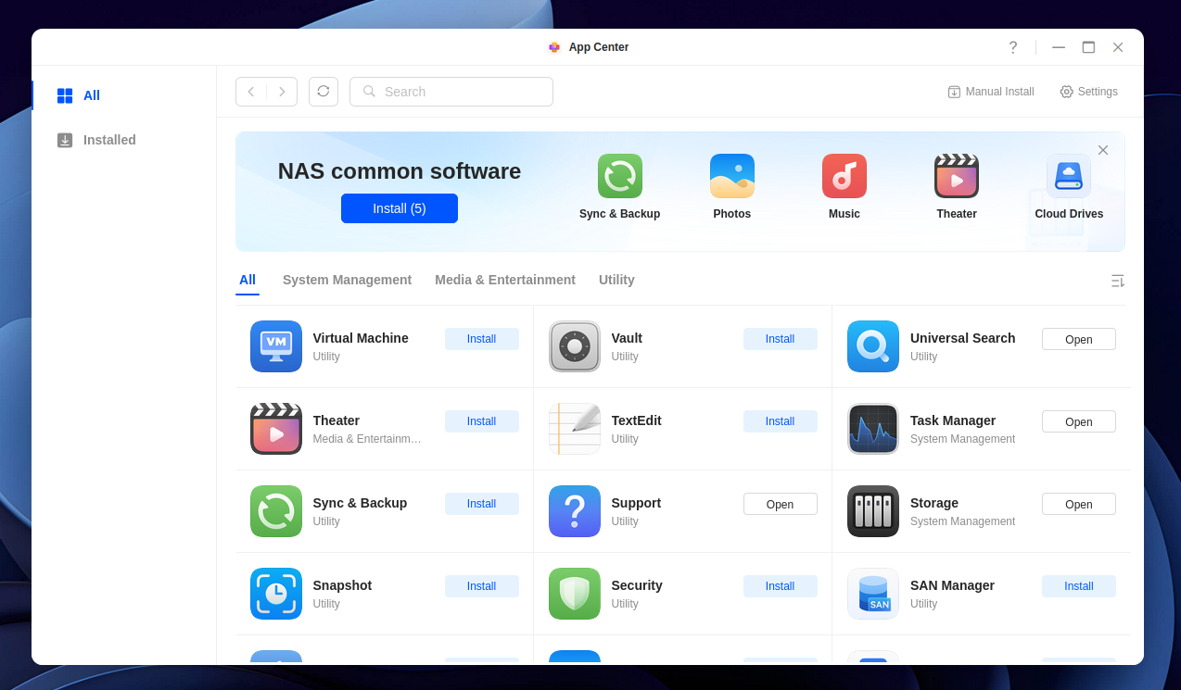Select the Storage drives icon

(872, 511)
